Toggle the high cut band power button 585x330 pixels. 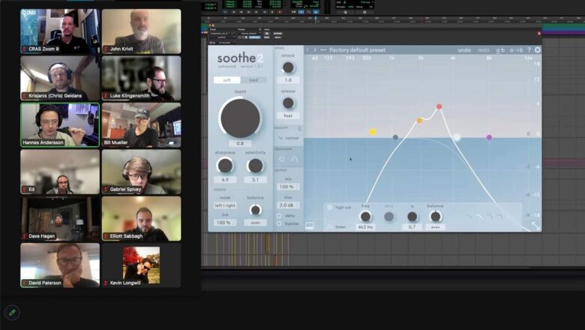point(329,207)
